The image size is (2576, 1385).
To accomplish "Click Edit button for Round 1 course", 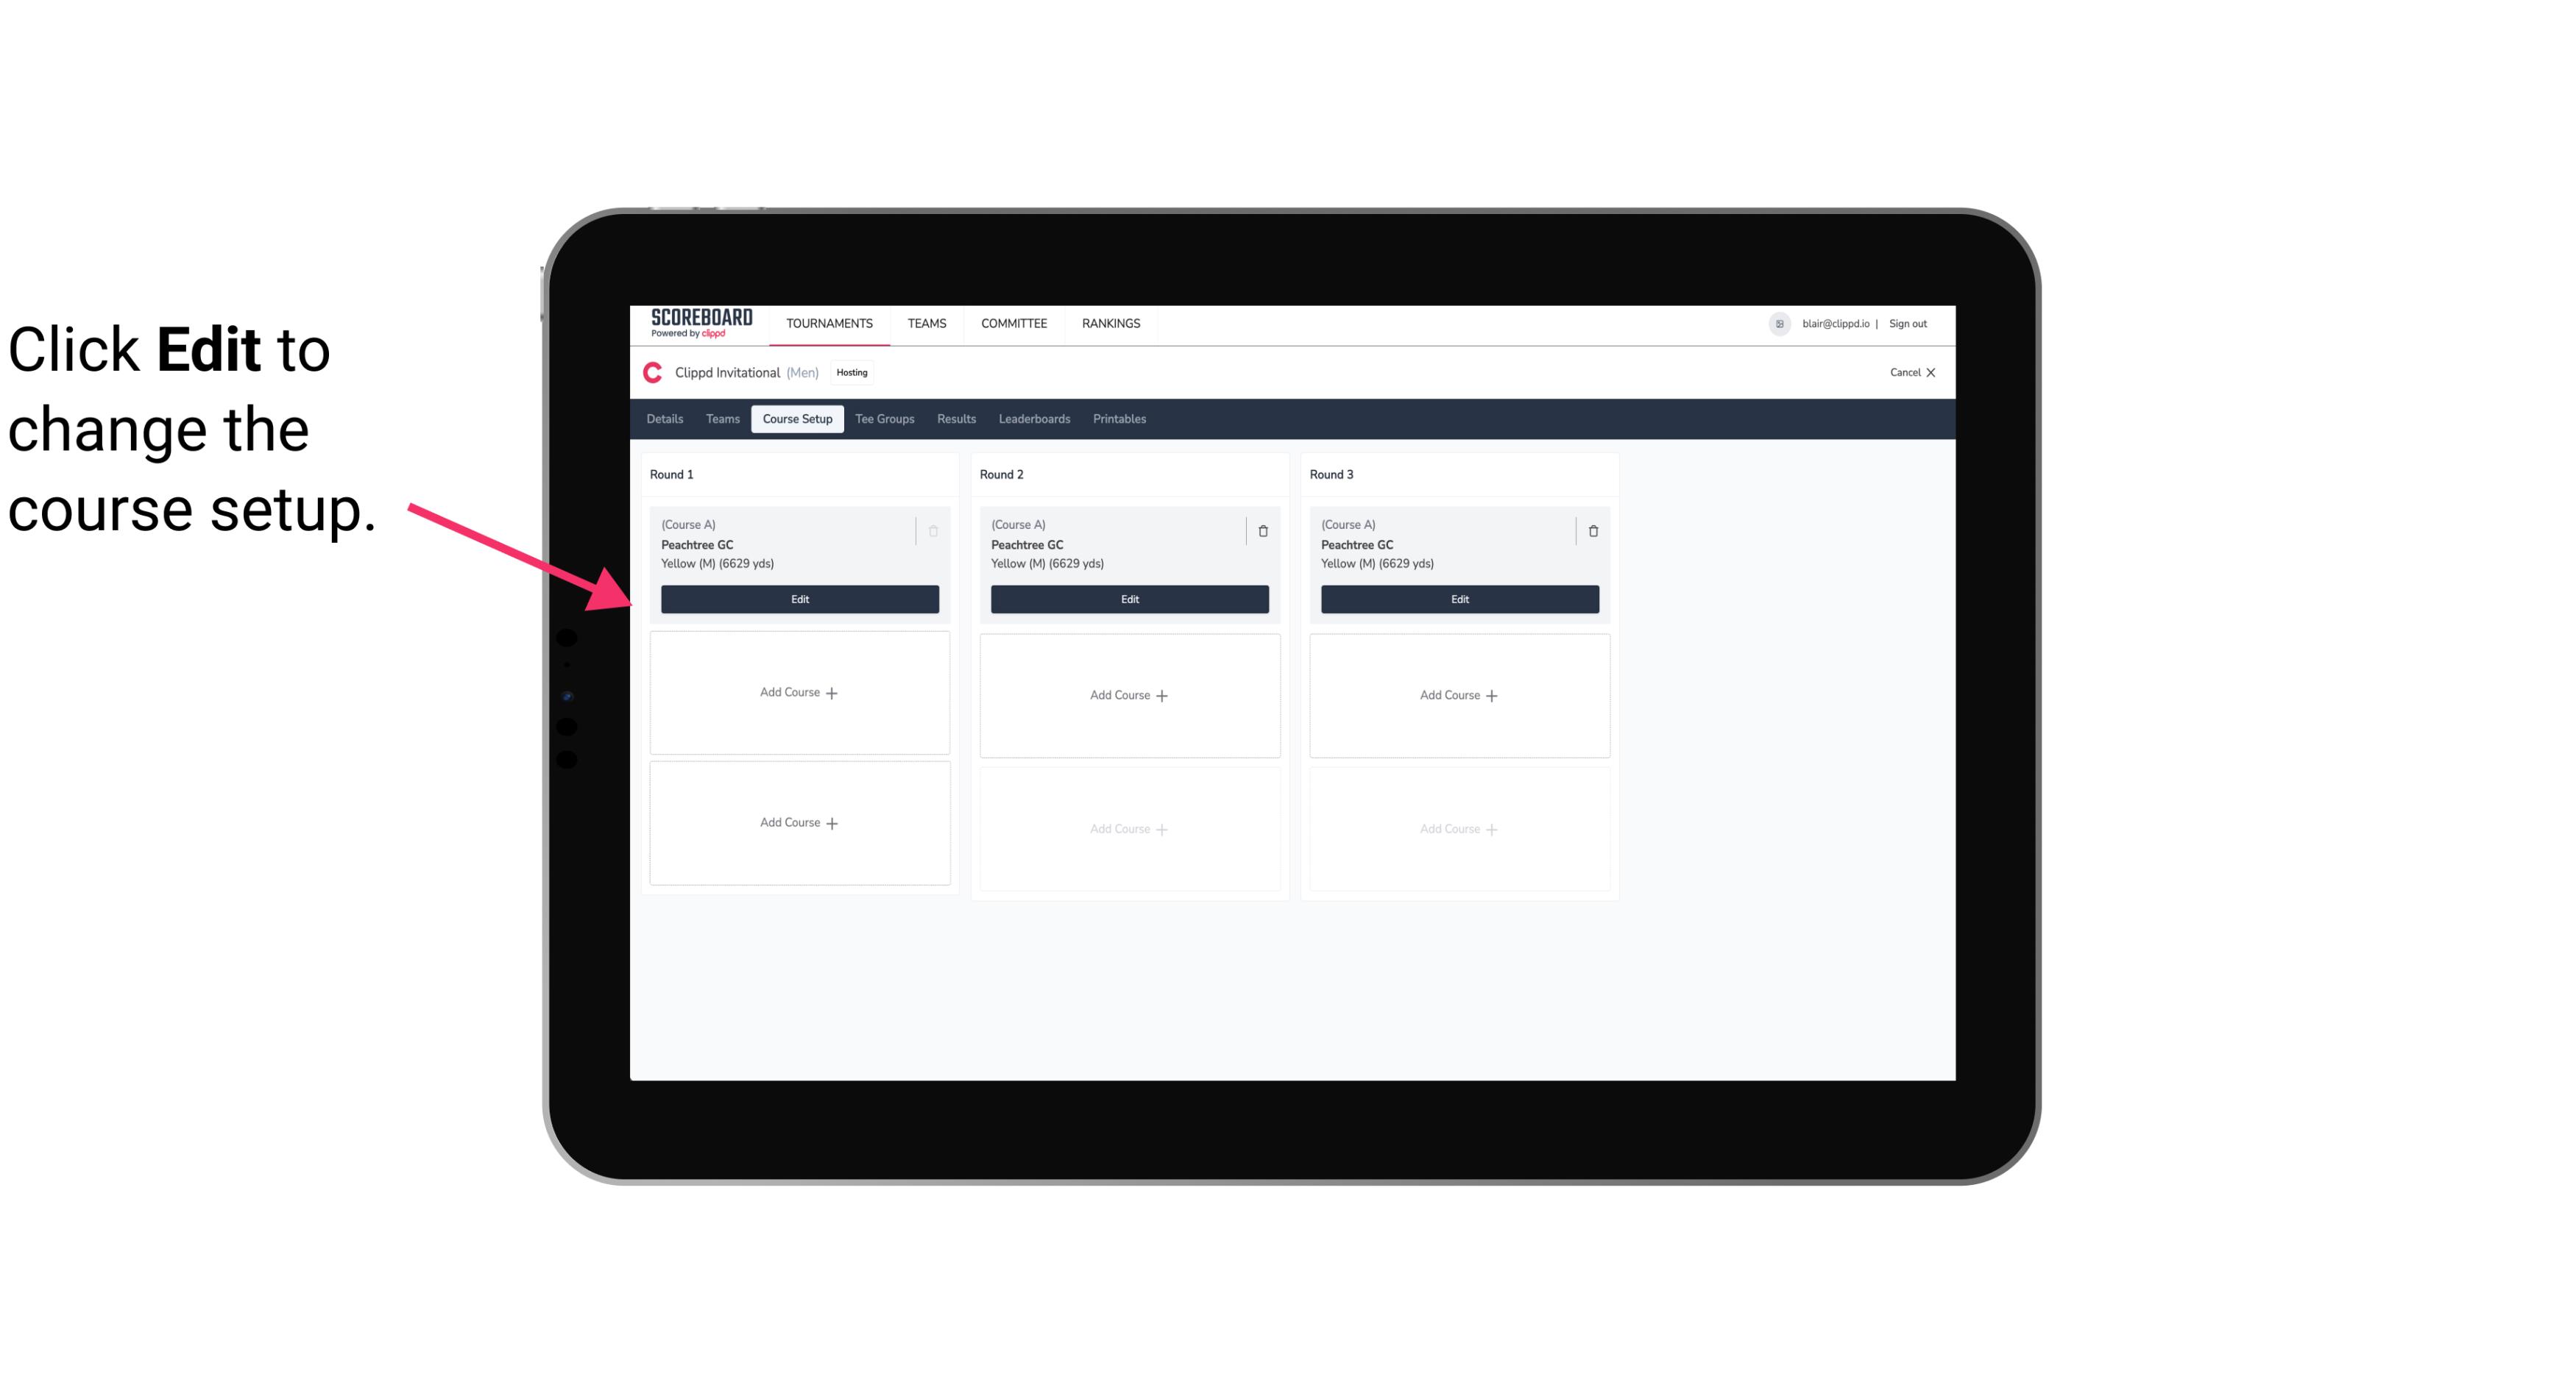I will coord(799,597).
